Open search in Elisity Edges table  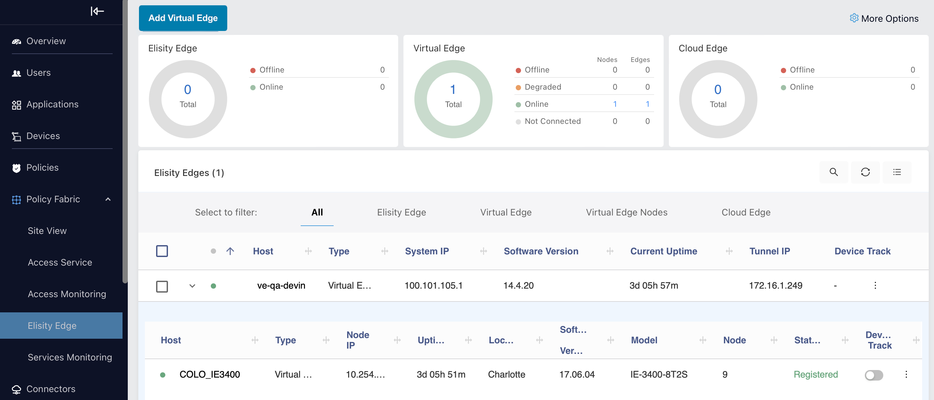click(834, 172)
